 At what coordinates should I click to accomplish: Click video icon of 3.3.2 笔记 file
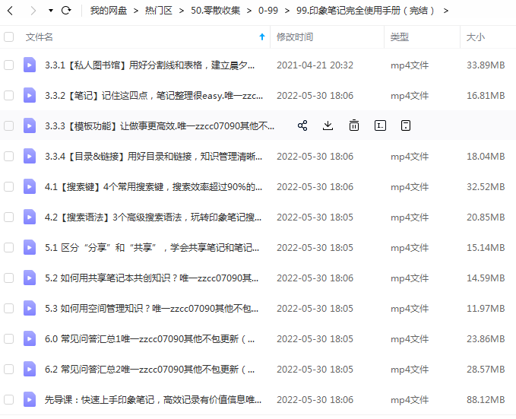point(30,95)
